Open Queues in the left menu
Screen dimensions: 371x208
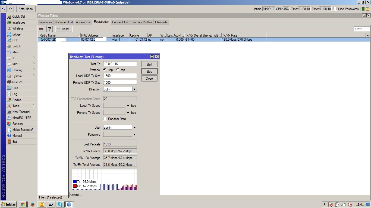click(x=17, y=82)
